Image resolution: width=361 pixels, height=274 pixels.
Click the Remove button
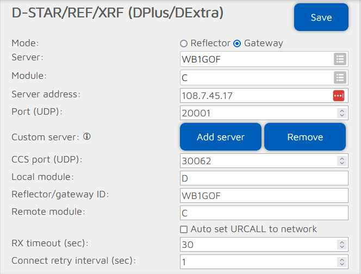pyautogui.click(x=305, y=137)
